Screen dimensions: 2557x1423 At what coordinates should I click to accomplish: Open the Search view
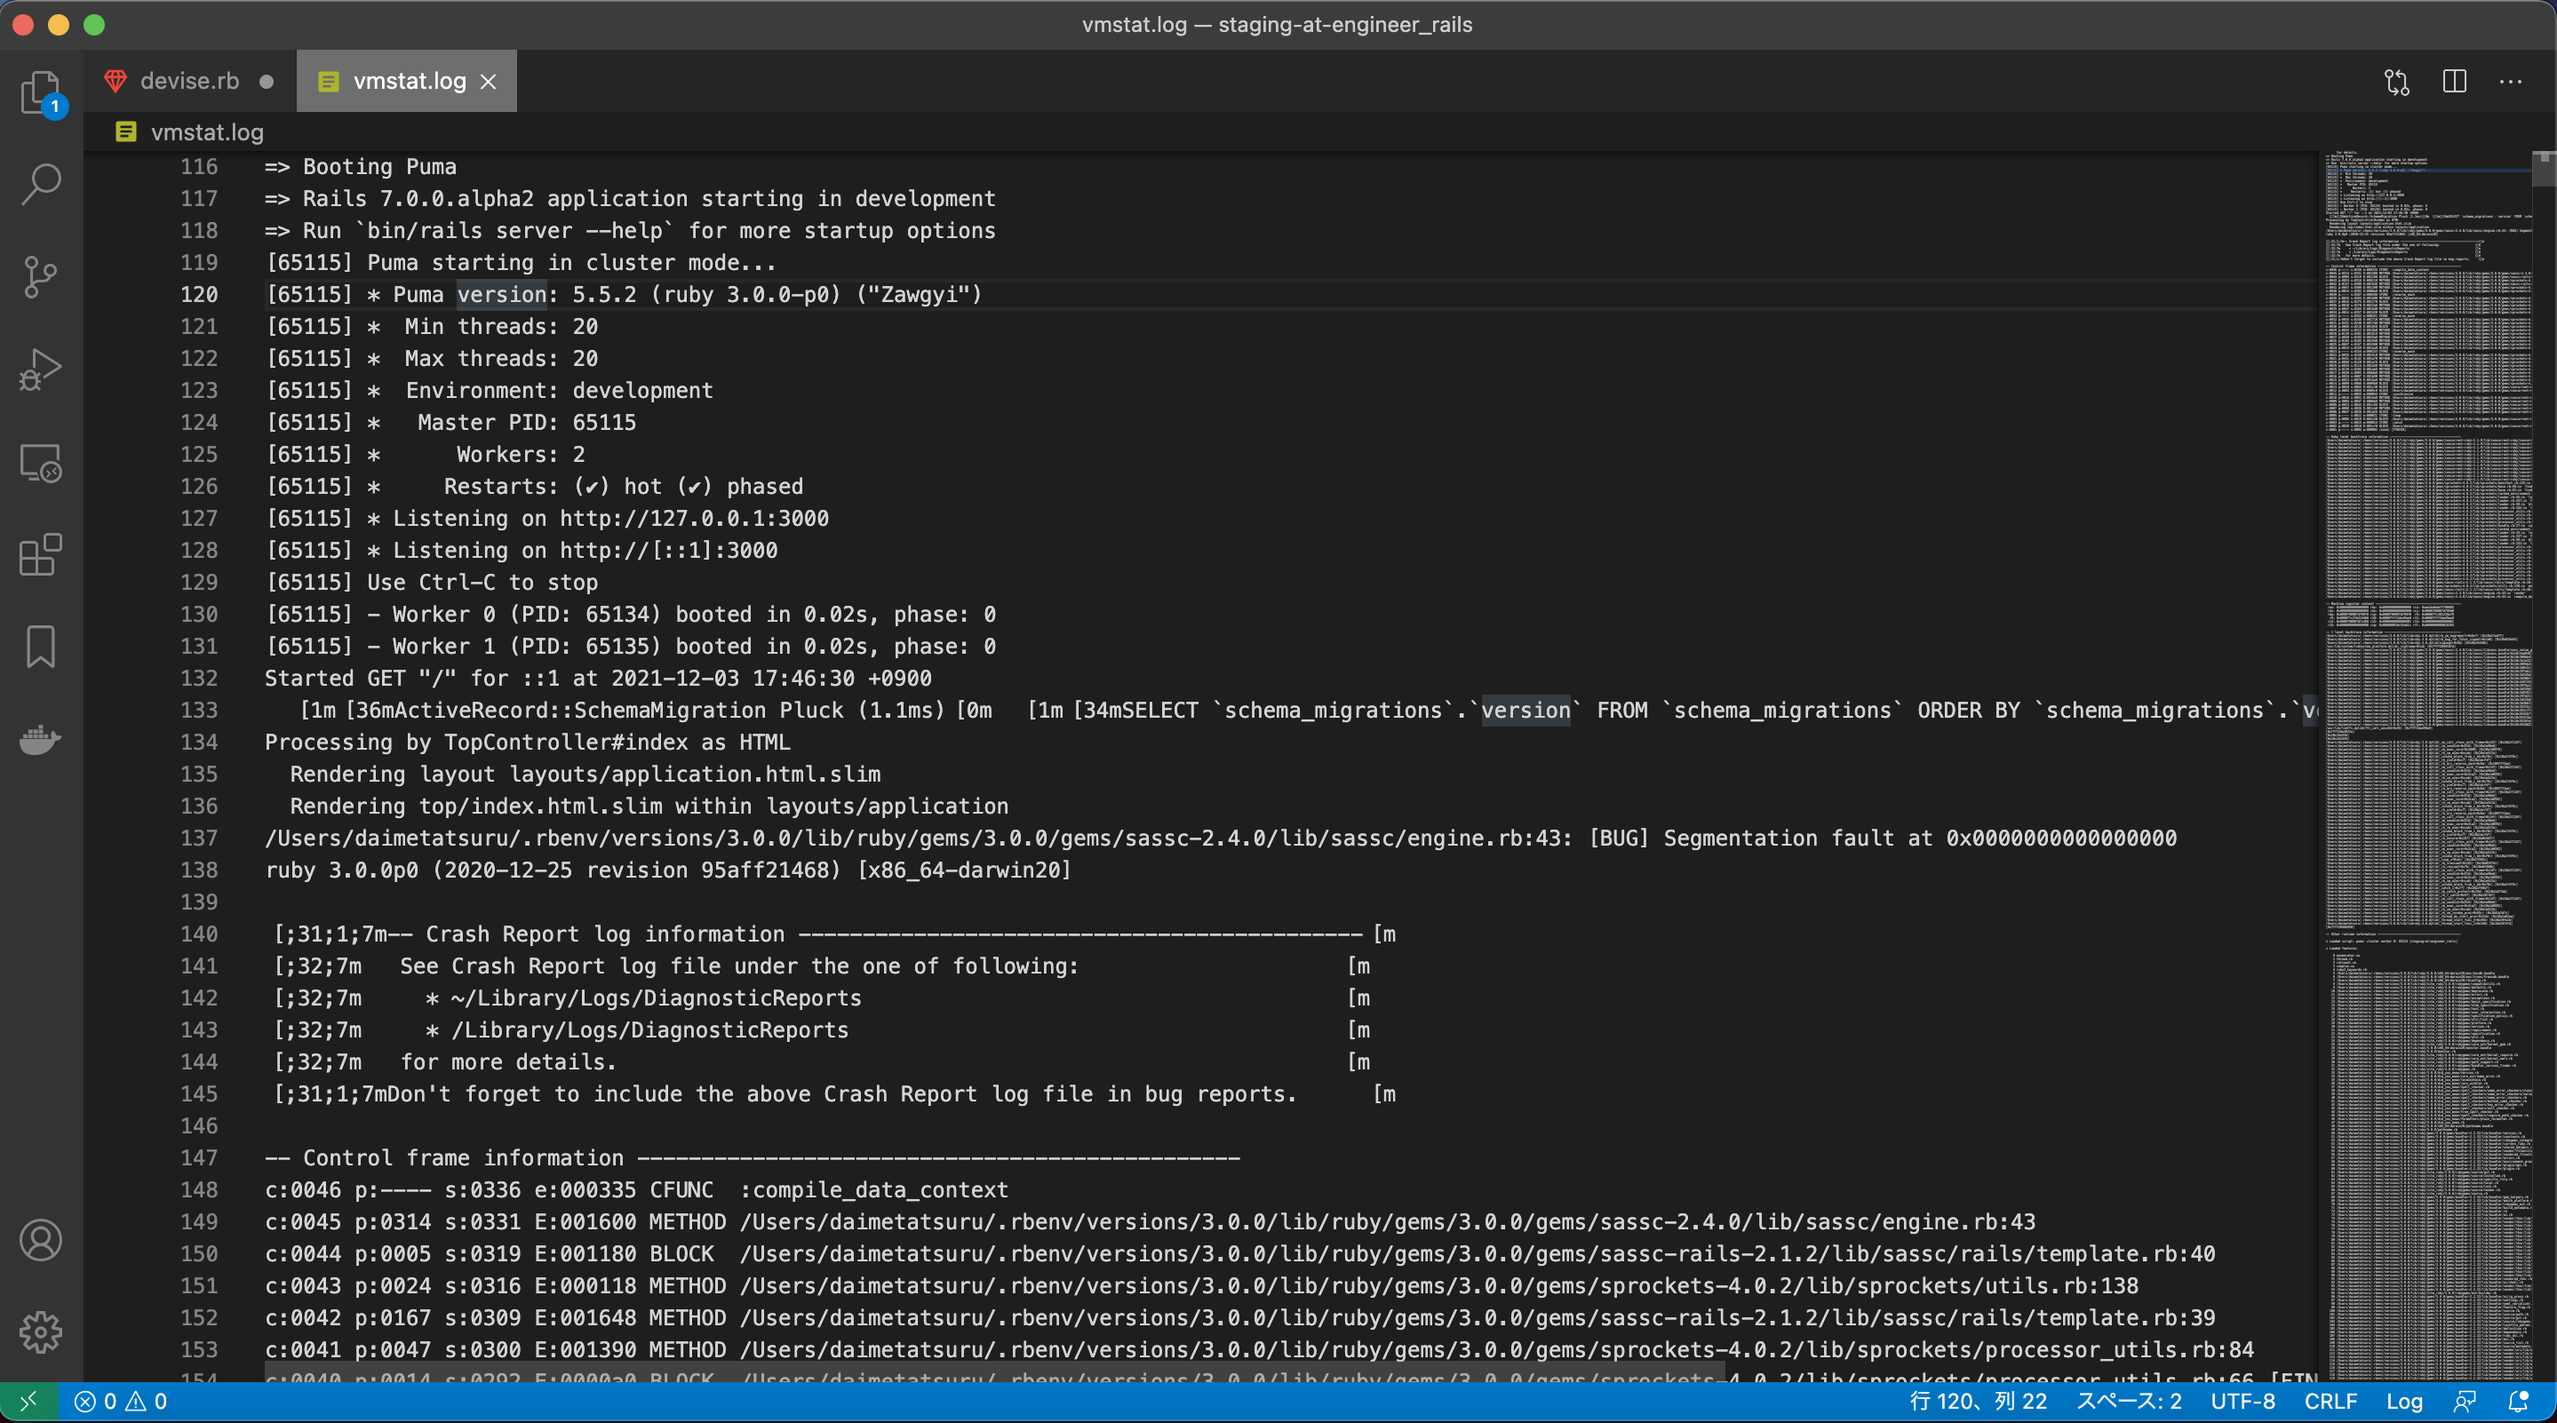tap(40, 185)
